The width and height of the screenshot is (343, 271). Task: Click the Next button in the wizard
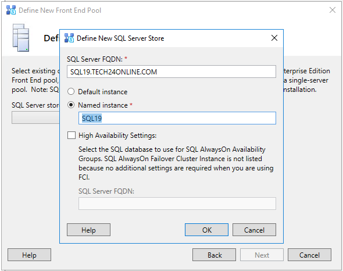[262, 255]
